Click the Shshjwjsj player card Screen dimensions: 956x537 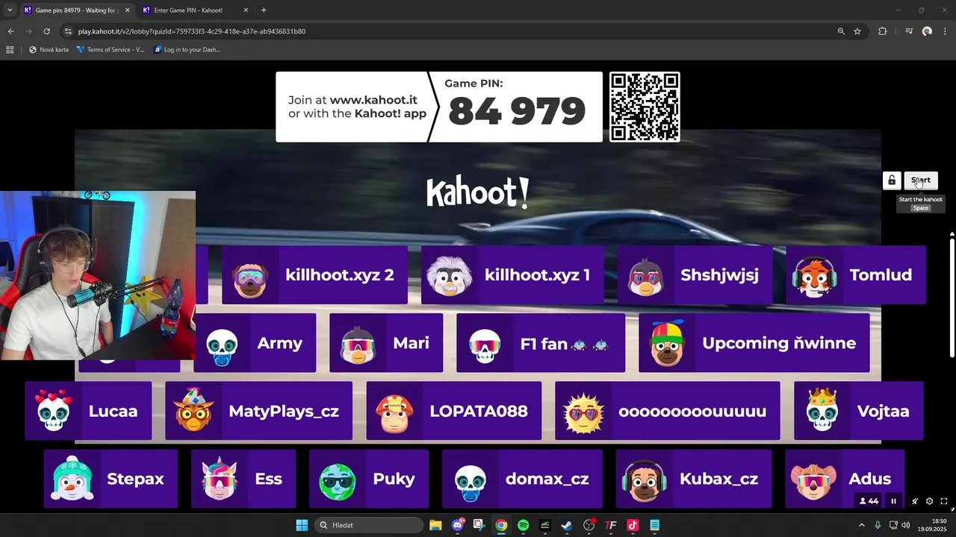[695, 274]
